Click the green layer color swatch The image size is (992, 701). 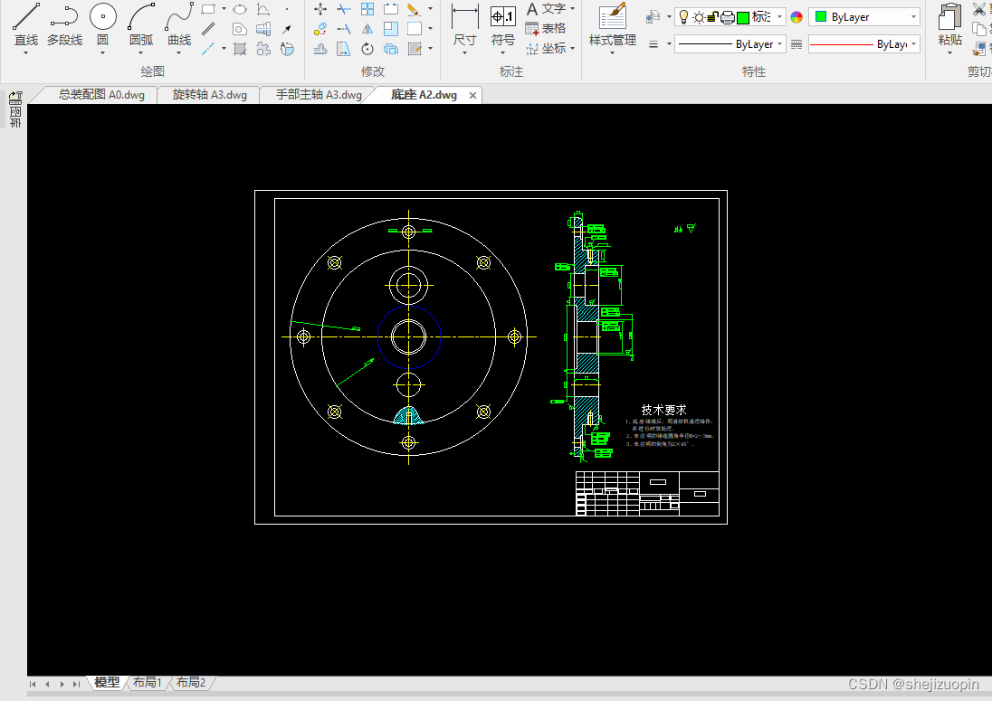click(x=743, y=17)
